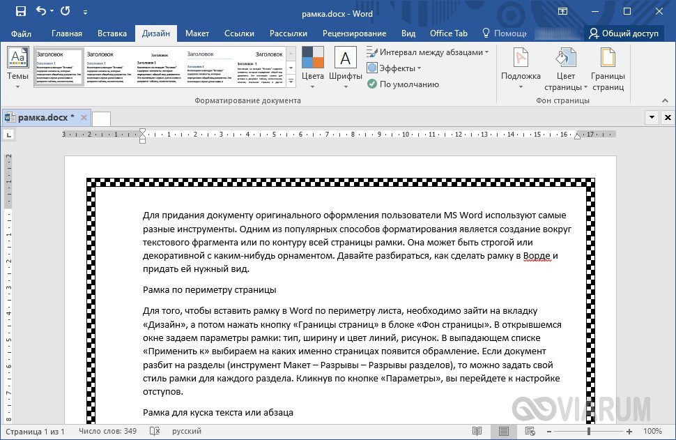Apply the first document style set thumbnail
Viewport: 676px width, 440px height.
pos(59,67)
